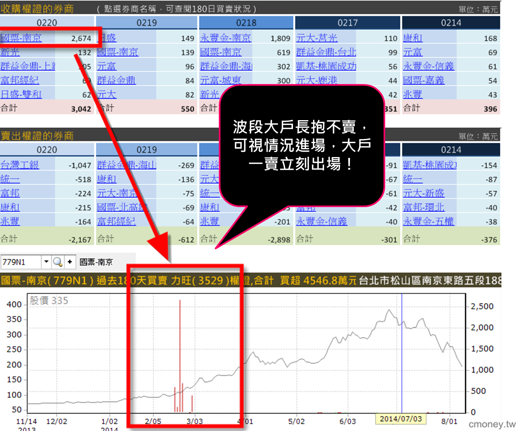Click the 股價 335 label on chart
520x431 pixels.
coord(49,301)
